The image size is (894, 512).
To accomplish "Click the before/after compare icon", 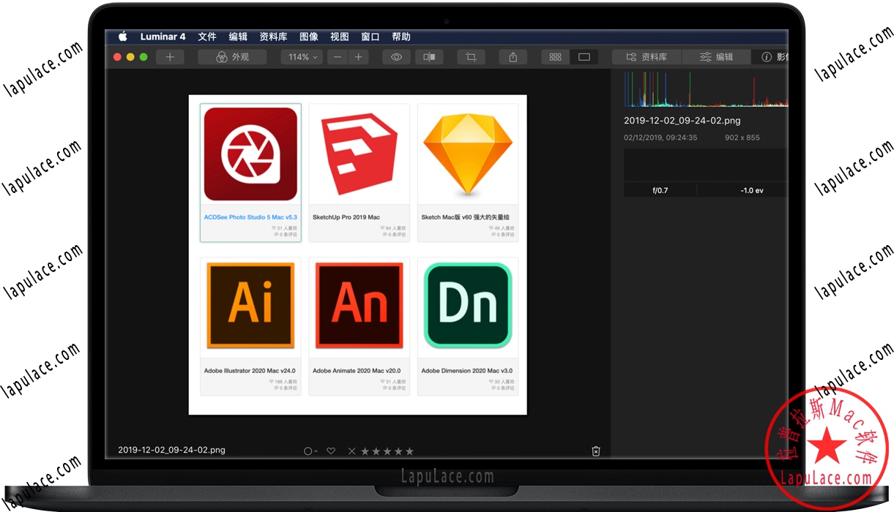I will pyautogui.click(x=429, y=56).
